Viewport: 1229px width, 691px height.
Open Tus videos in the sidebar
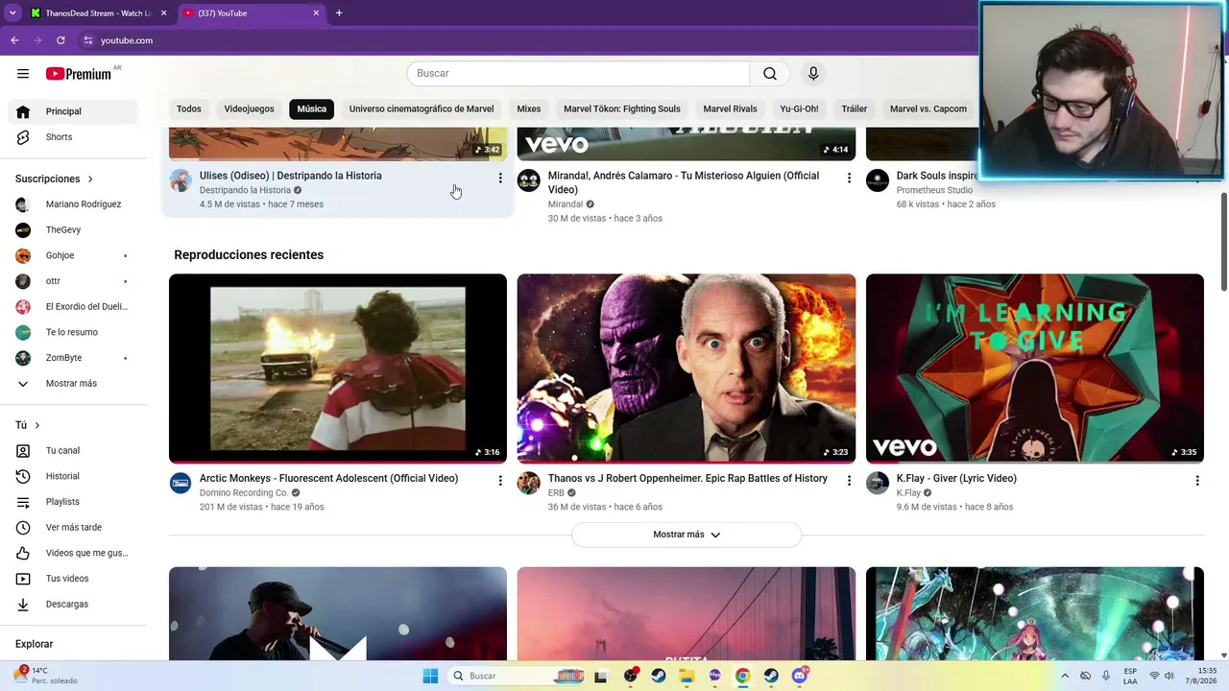point(73,579)
